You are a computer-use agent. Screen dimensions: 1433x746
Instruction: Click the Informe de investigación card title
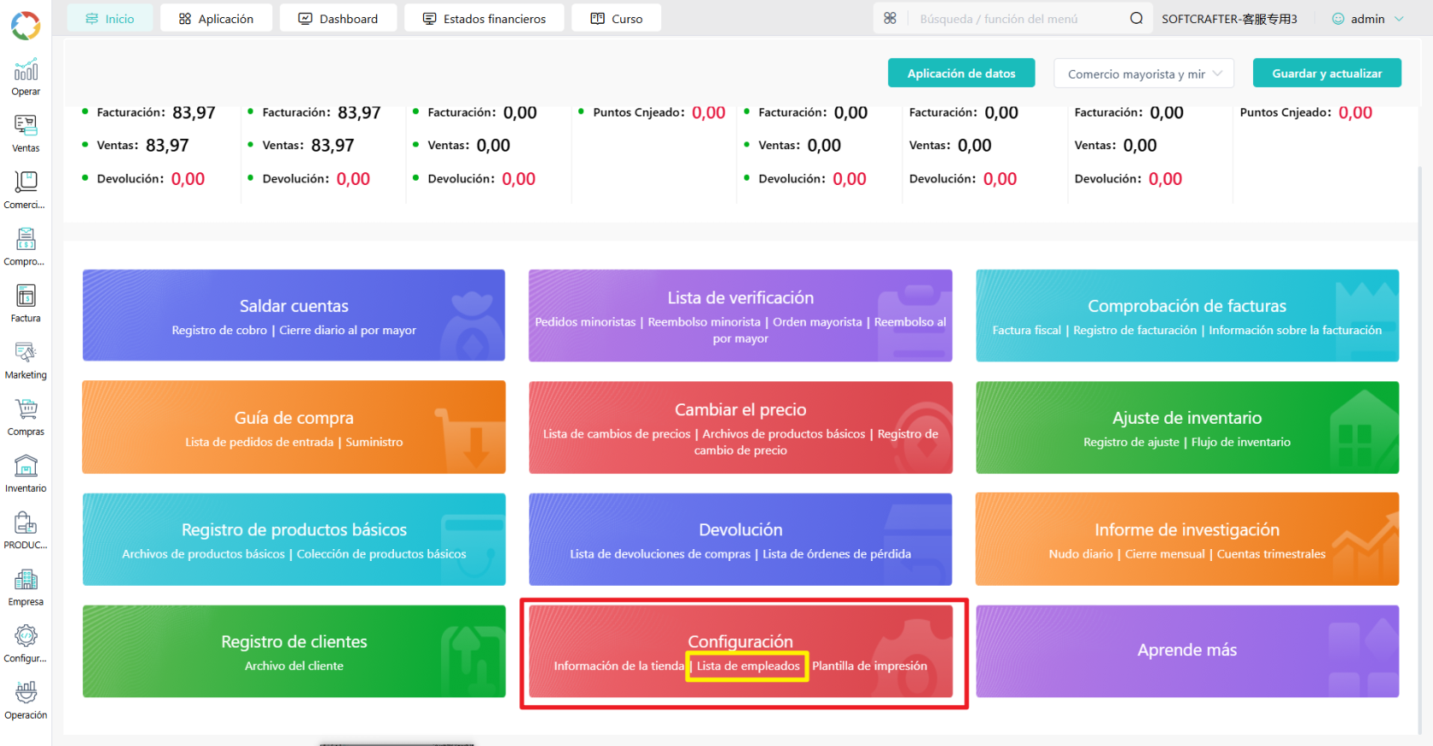1187,529
